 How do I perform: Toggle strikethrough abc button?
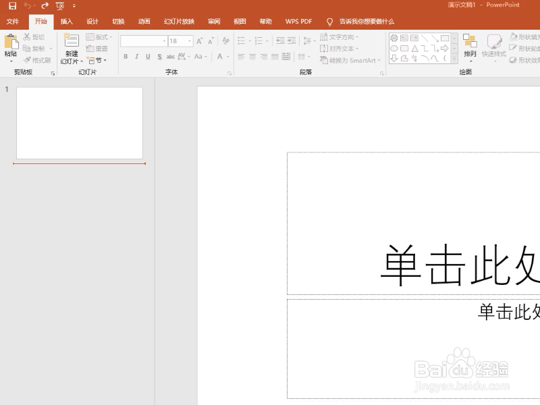(x=171, y=57)
